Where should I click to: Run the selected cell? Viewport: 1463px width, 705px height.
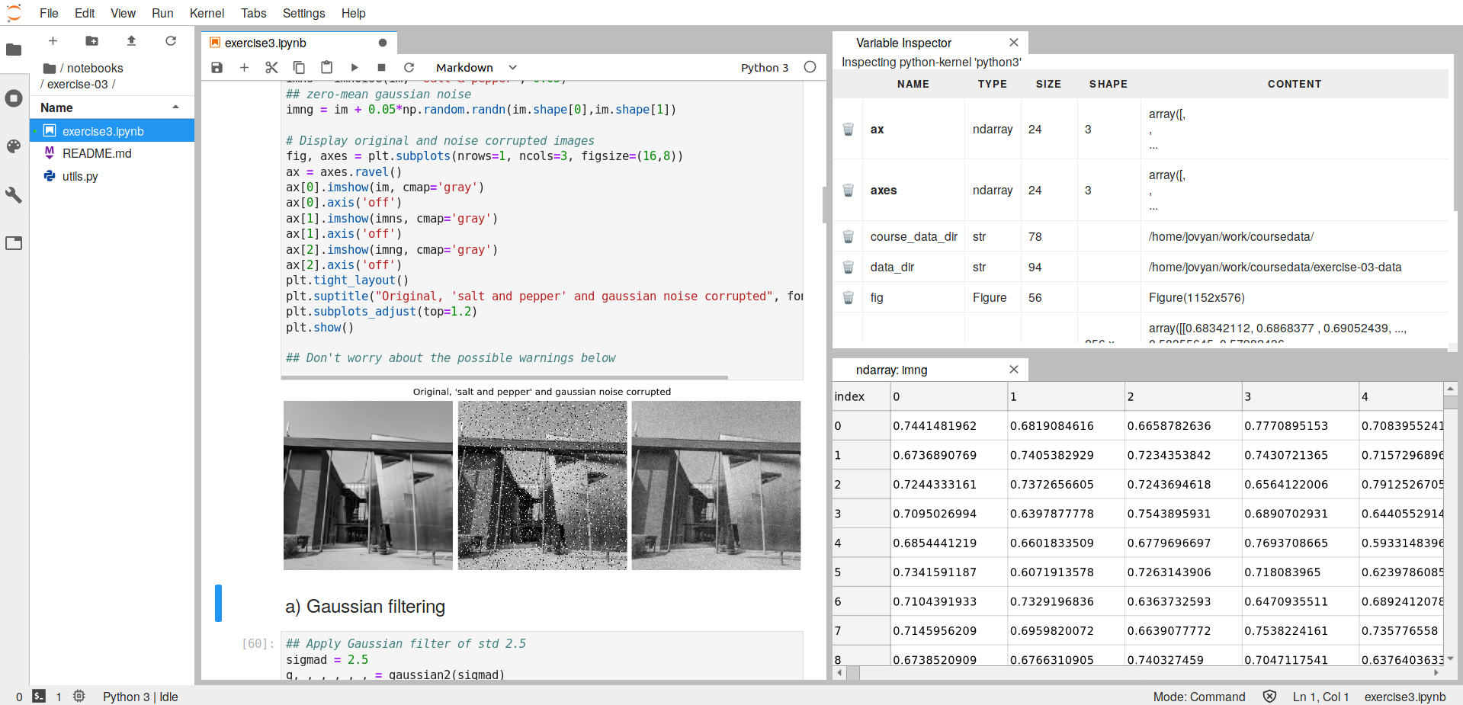pos(355,67)
